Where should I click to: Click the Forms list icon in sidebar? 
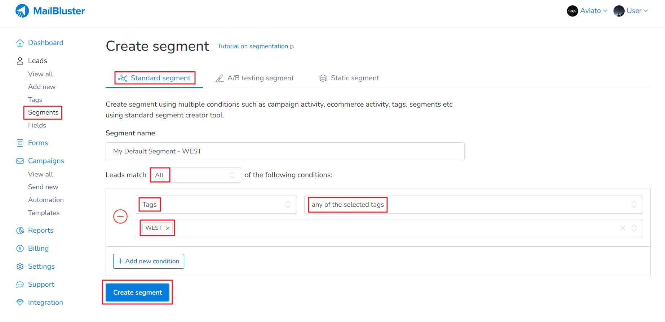click(20, 143)
